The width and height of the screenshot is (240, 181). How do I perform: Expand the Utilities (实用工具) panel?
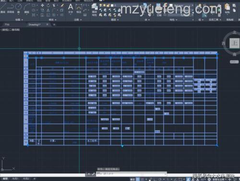pos(215,20)
